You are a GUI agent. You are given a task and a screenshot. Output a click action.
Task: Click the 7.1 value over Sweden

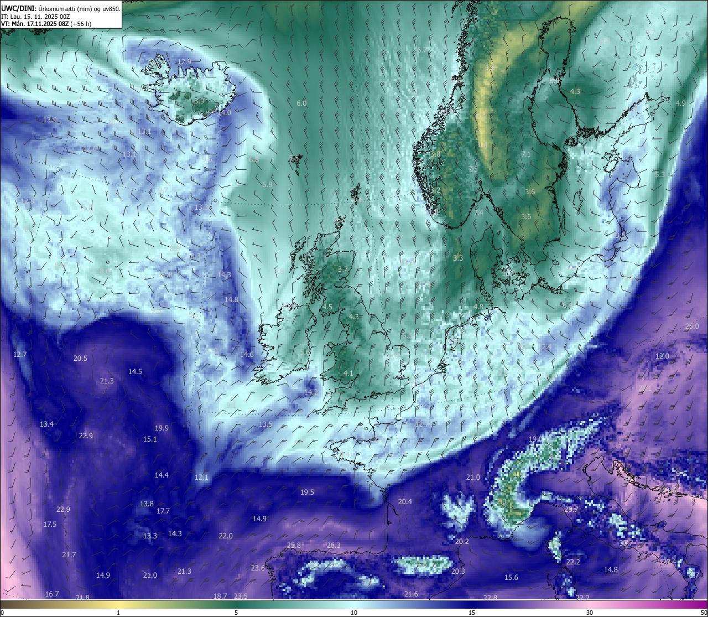point(526,154)
